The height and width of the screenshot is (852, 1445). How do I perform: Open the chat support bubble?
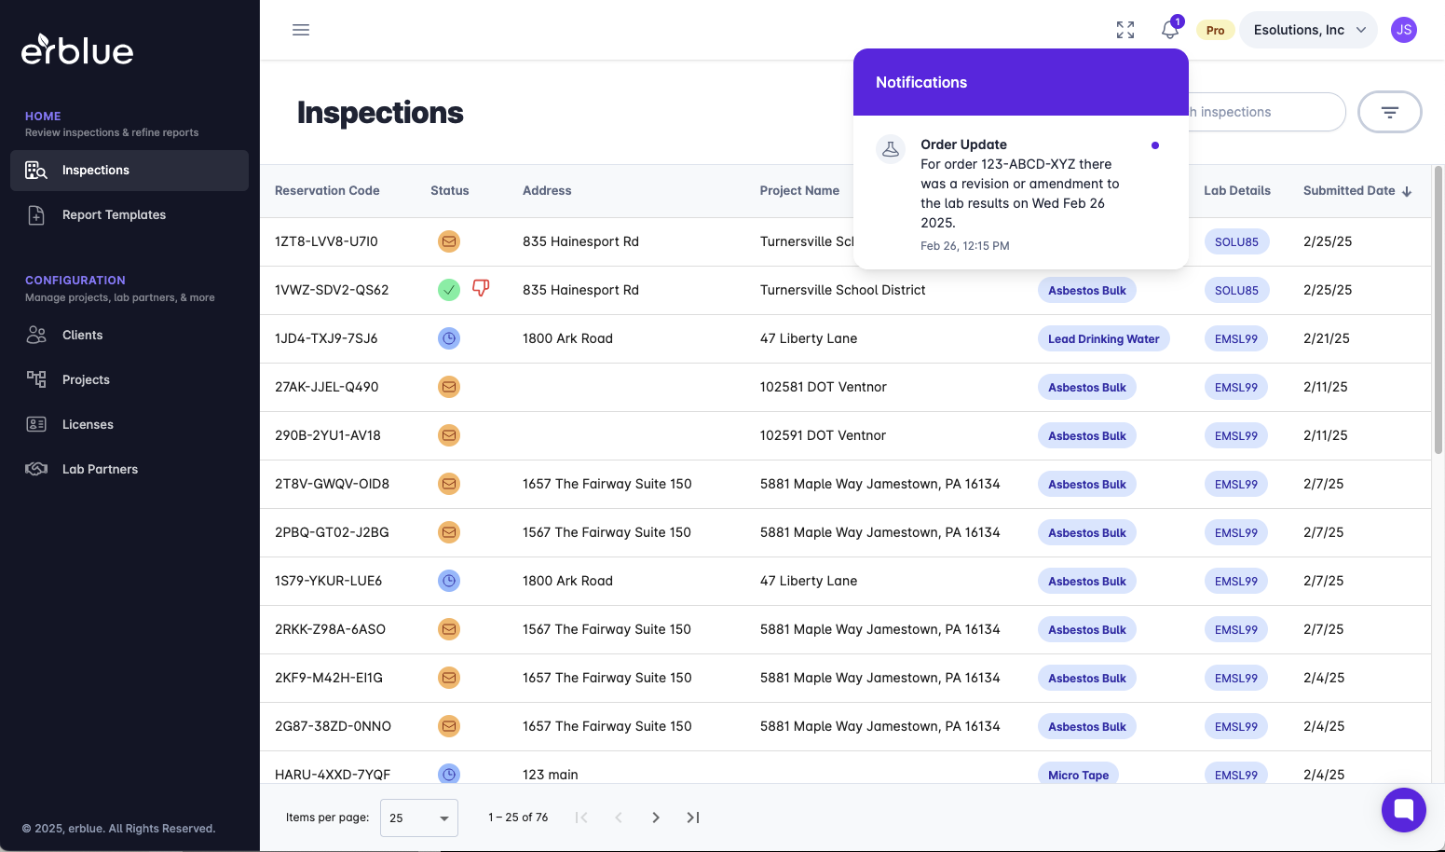pyautogui.click(x=1404, y=810)
